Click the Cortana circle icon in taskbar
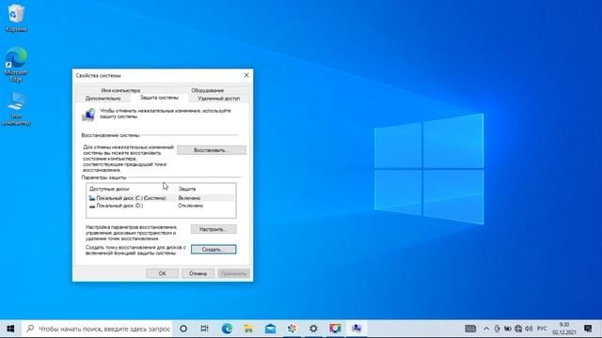Image resolution: width=602 pixels, height=338 pixels. 183,329
